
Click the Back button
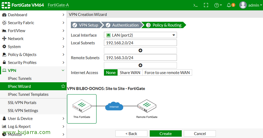pos(131,134)
